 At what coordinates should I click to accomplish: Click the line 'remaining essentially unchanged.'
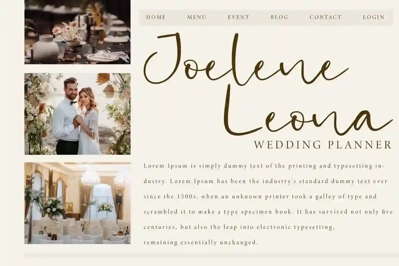pos(201,242)
